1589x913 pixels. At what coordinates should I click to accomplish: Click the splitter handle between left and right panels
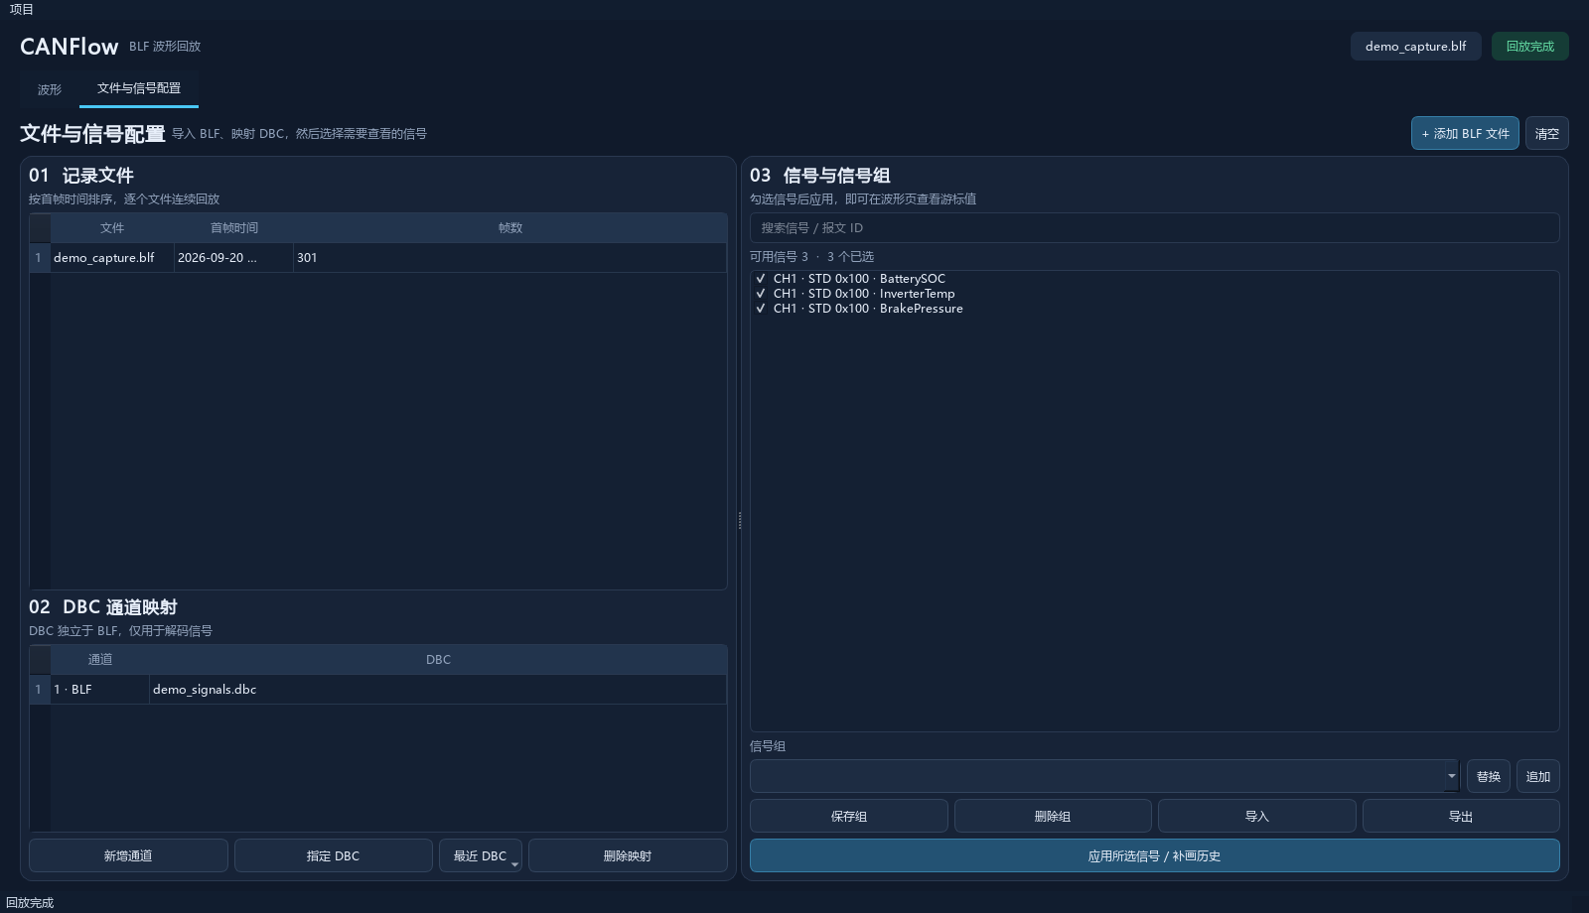pos(740,520)
